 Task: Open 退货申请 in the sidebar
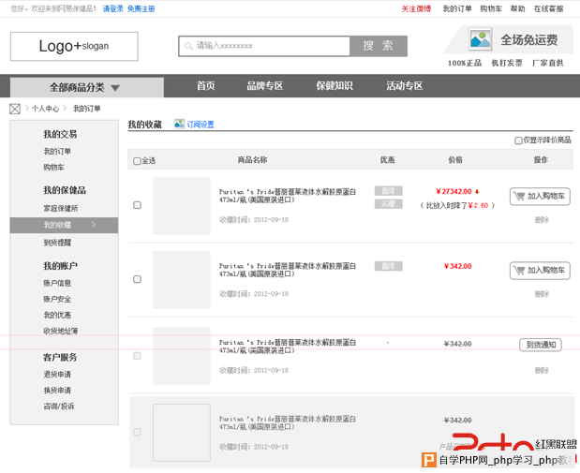coord(57,375)
